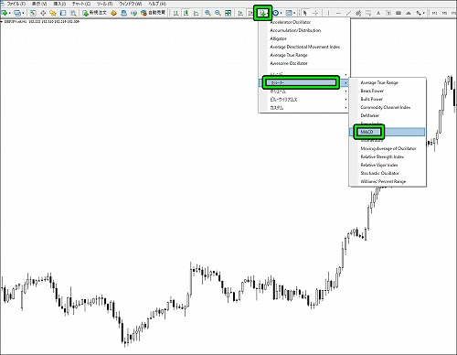Switch to bar chart icon
Image resolution: width=457 pixels, height=355 pixels.
[x=175, y=13]
